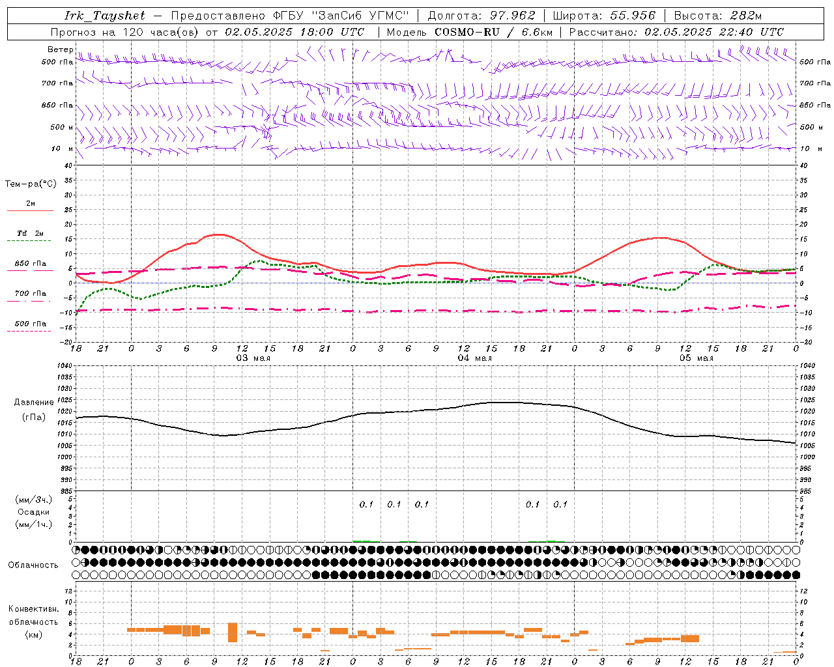Click the Конвективн. convective cloud label
Image resolution: width=834 pixels, height=667 pixels.
(34, 609)
